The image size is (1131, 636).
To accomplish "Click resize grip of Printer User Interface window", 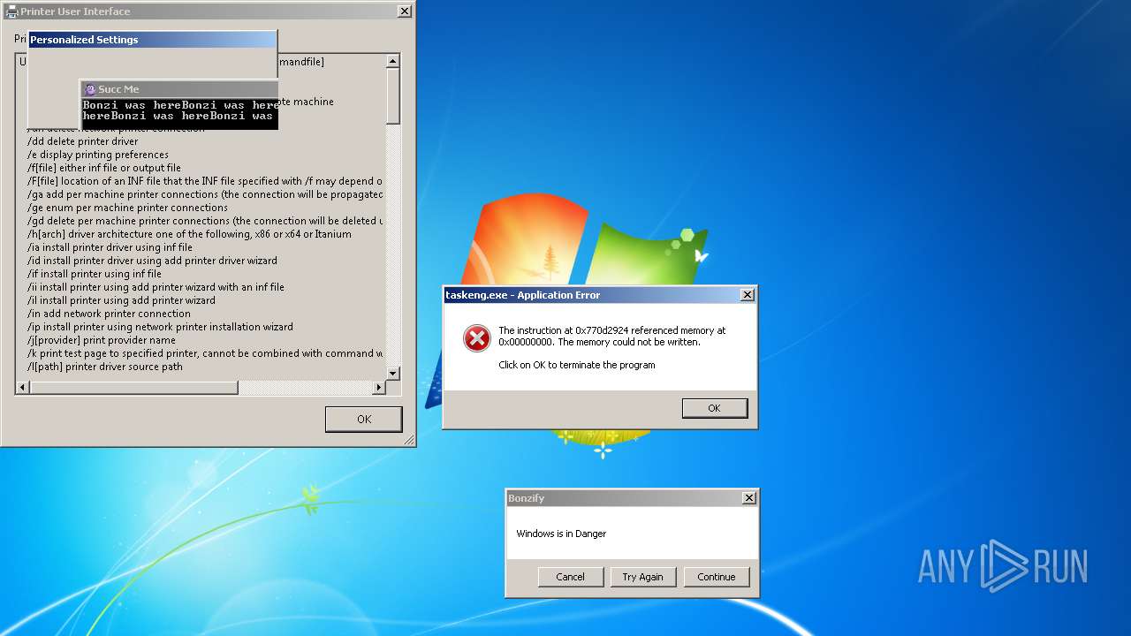I will click(409, 440).
